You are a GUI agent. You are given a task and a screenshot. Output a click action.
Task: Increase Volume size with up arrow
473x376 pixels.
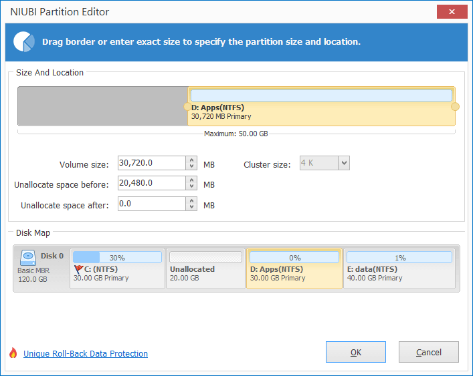pyautogui.click(x=191, y=160)
